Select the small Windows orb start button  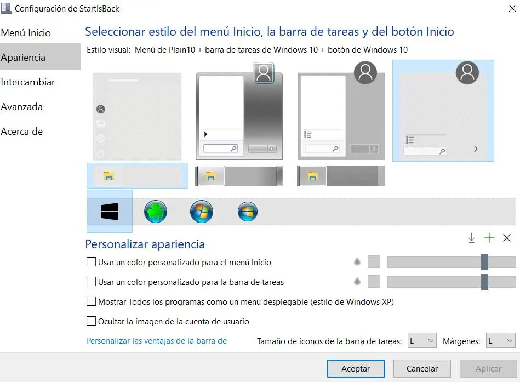[248, 212]
